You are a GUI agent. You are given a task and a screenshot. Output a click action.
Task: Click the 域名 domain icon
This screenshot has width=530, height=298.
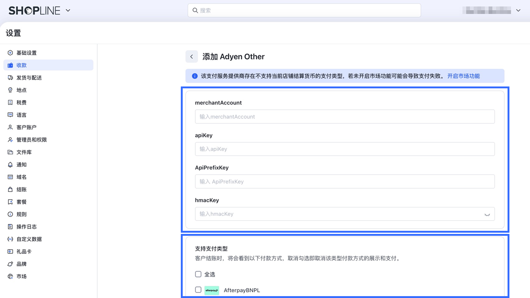[x=10, y=177]
